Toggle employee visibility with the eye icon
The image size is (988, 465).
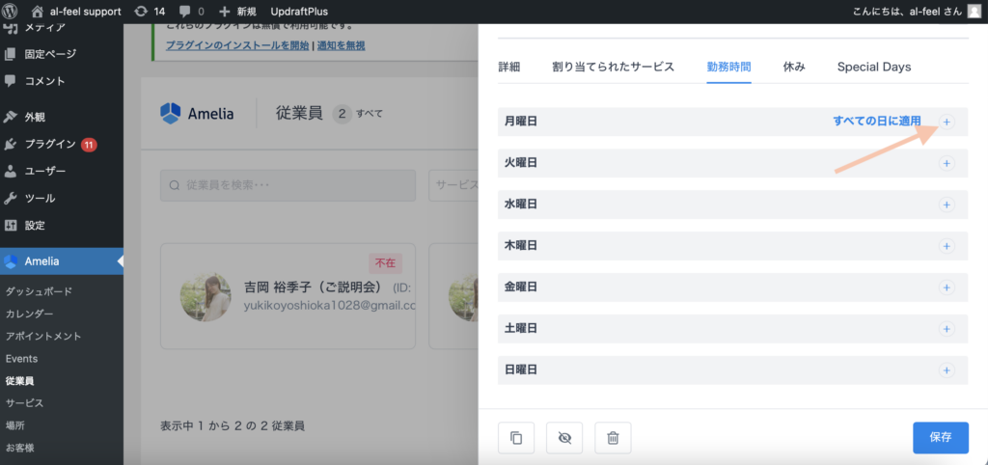pyautogui.click(x=564, y=438)
